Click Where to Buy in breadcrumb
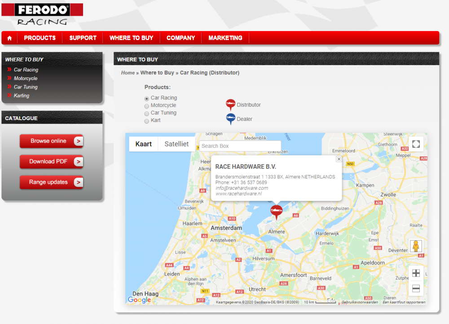The height and width of the screenshot is (324, 449). pyautogui.click(x=157, y=73)
